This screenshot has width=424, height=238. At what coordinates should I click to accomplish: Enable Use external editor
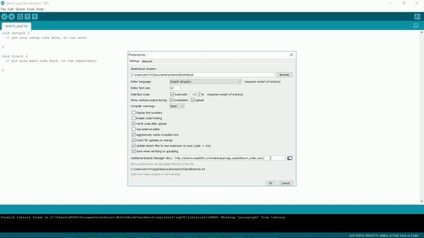(134, 130)
